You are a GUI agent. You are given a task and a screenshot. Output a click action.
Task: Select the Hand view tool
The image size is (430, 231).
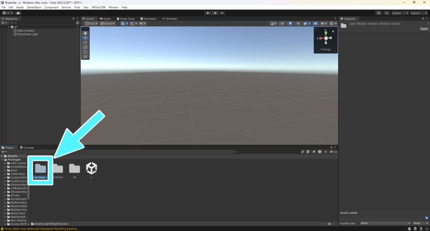(x=85, y=32)
